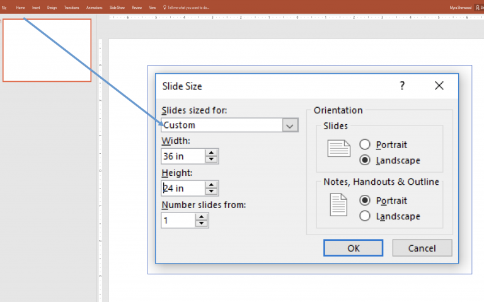Increase Height using the up spinner arrow
The width and height of the screenshot is (484, 302).
click(211, 184)
